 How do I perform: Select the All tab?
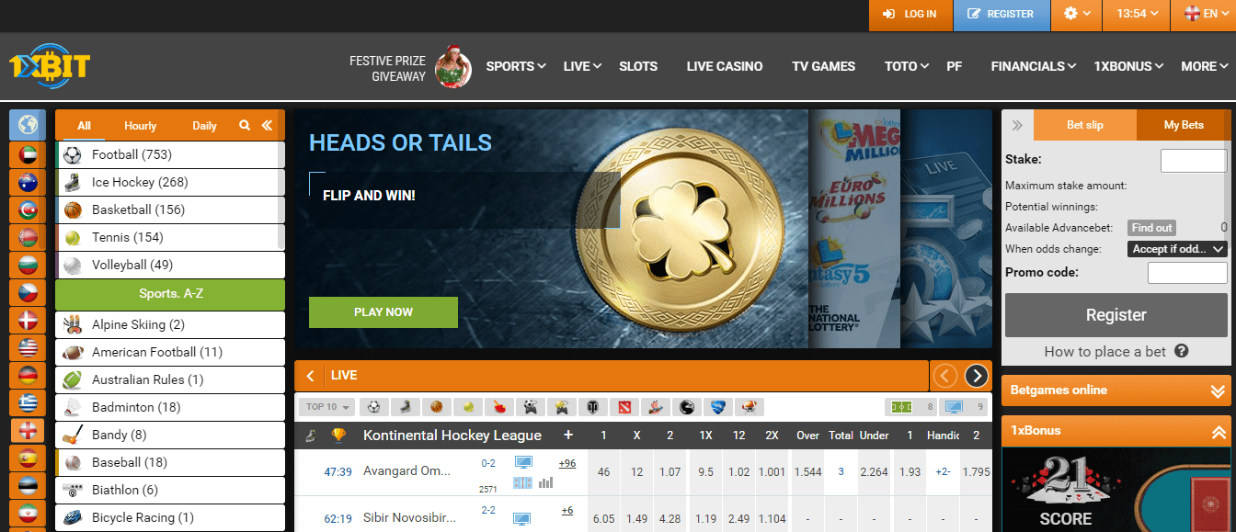[85, 126]
